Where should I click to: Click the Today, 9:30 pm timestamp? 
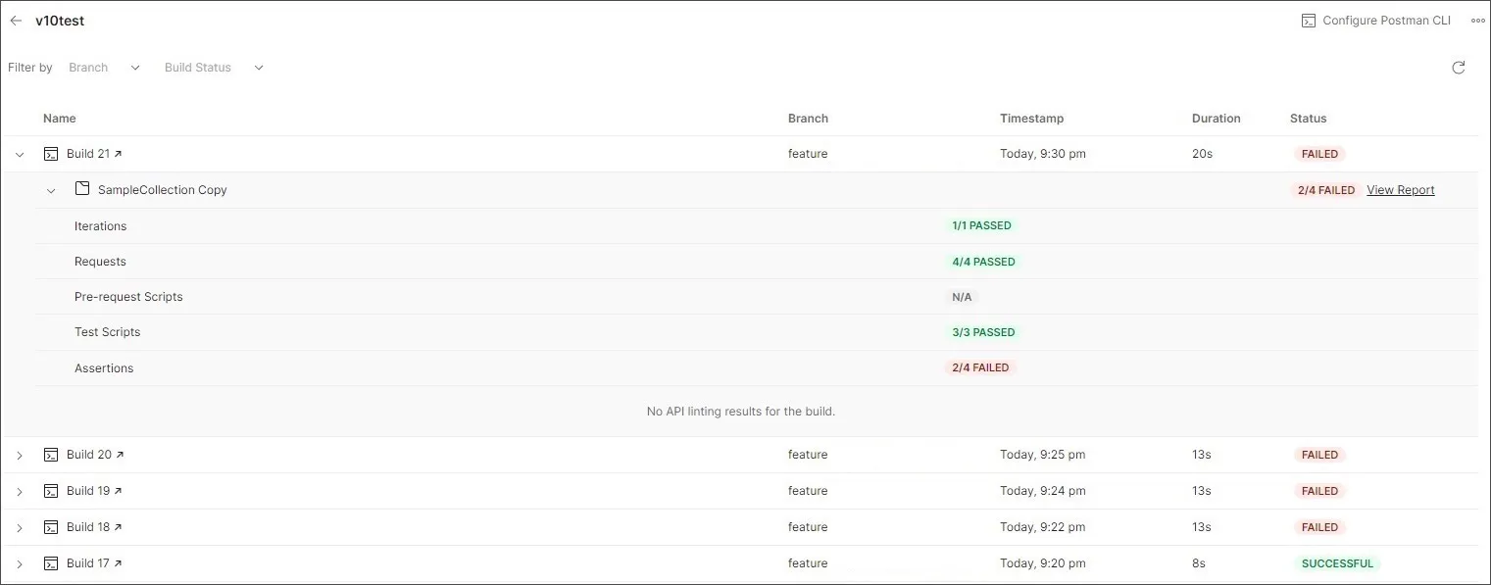1043,154
